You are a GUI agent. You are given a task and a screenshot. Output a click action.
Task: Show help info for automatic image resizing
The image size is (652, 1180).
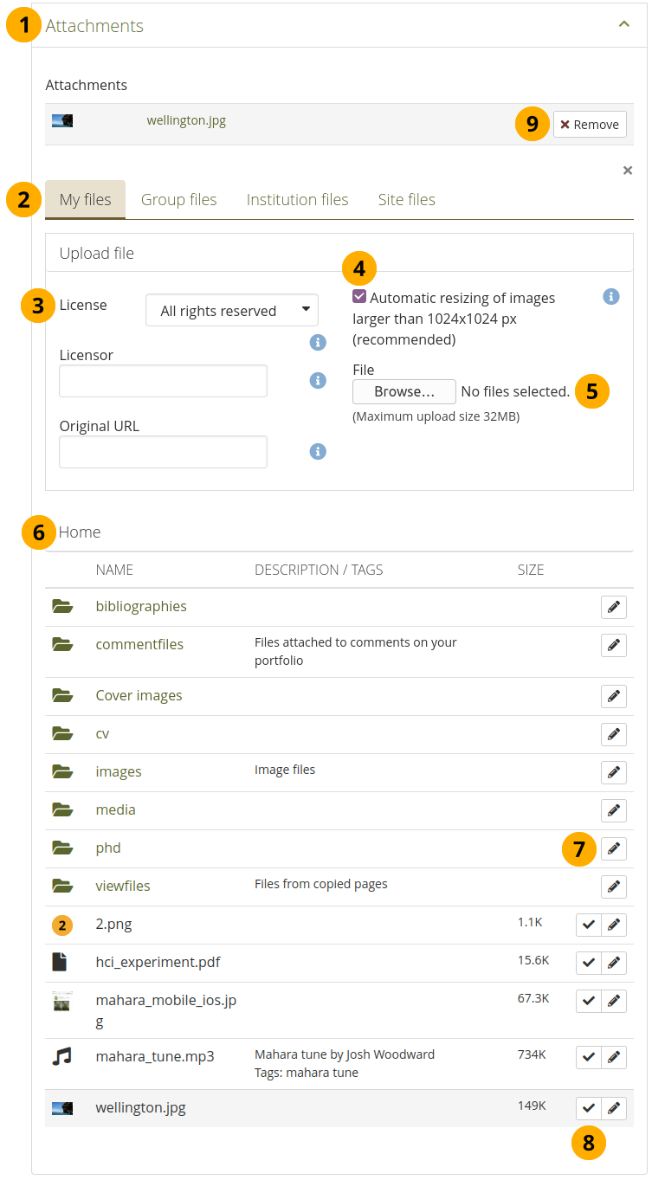point(610,297)
